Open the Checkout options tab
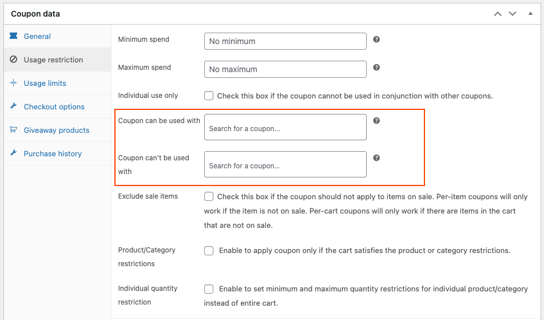Screen dimensions: 544x320 pyautogui.click(x=58, y=106)
